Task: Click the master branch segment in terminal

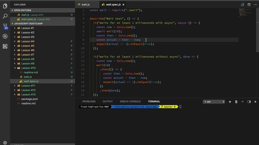Action: [x=168, y=107]
